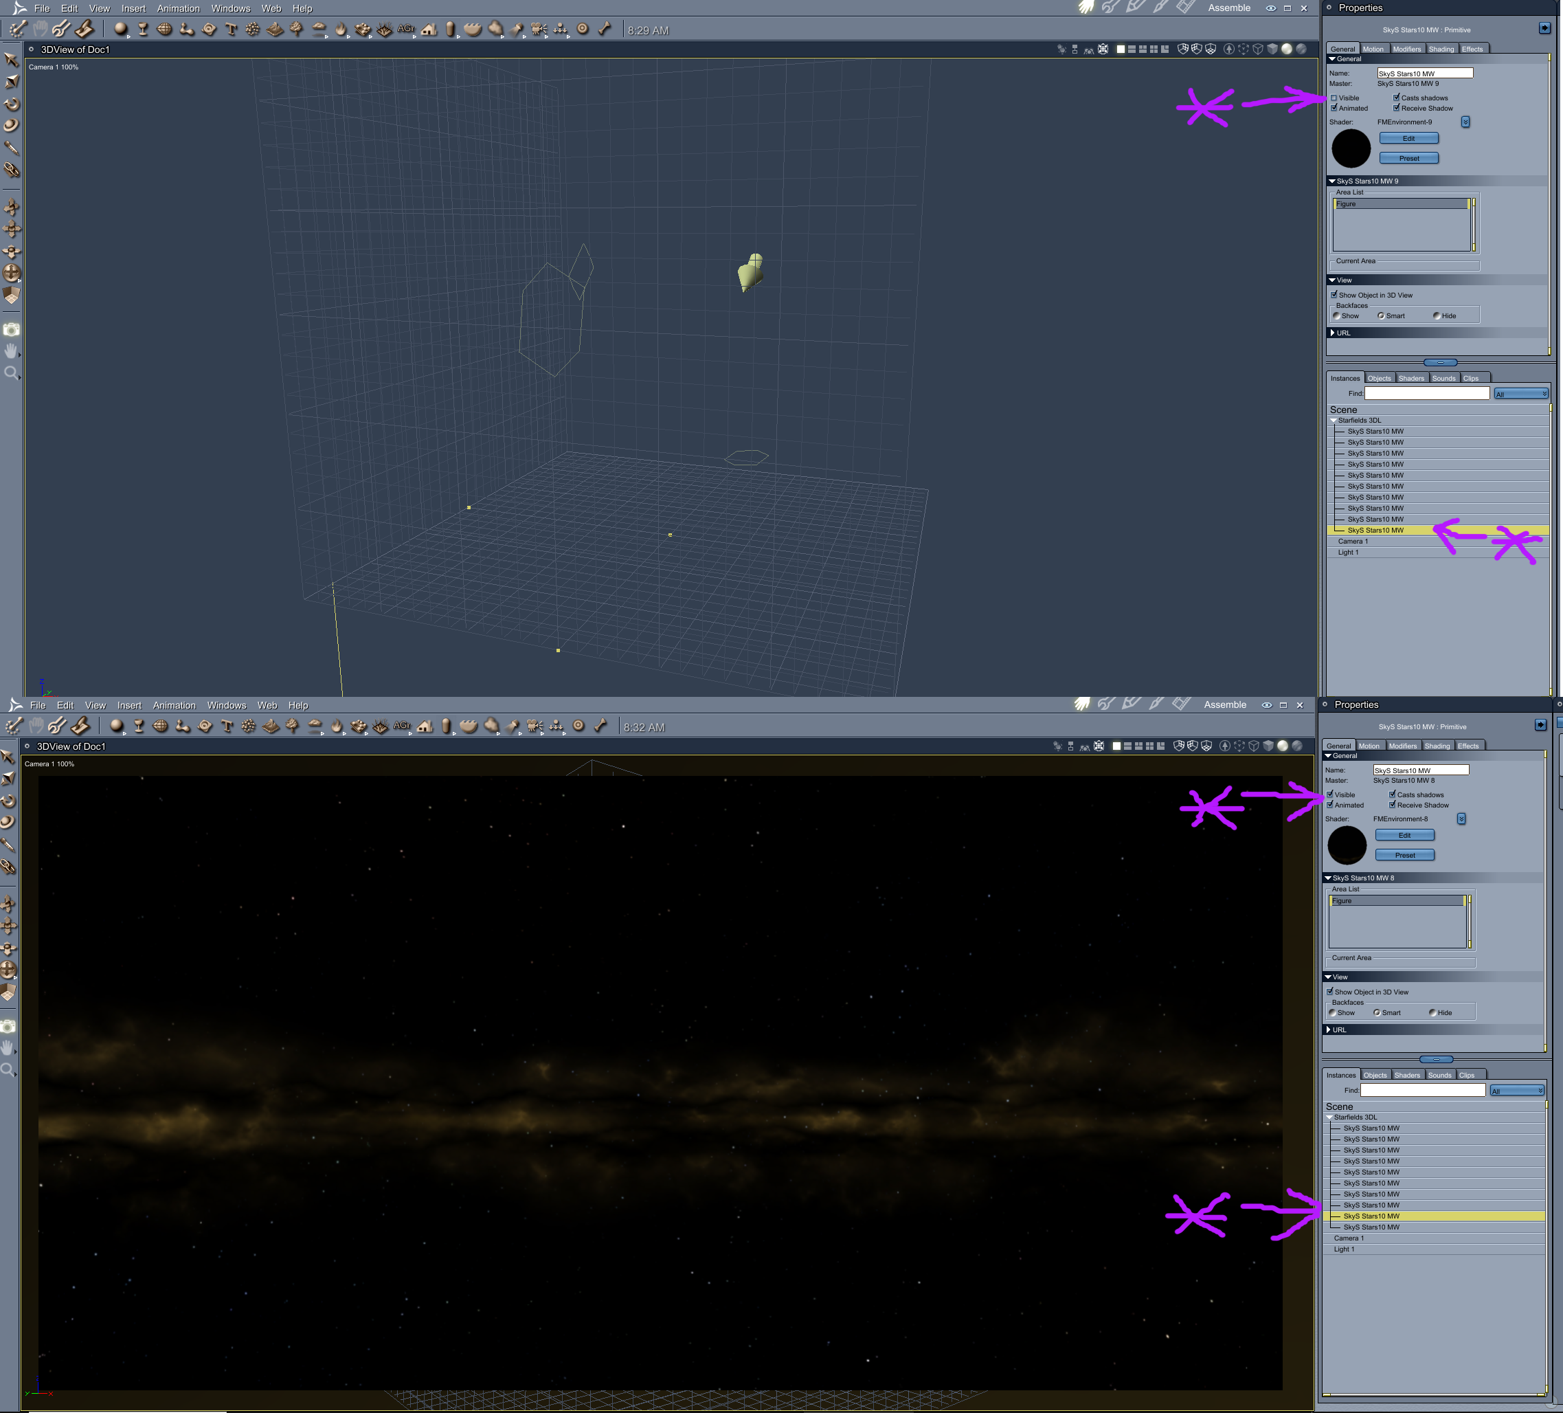The image size is (1563, 1413).
Task: Click black shader preview sphere in upper panel
Action: click(1351, 148)
